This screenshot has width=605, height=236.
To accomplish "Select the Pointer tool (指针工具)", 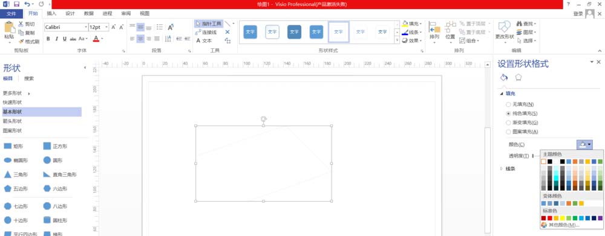I will [x=208, y=24].
